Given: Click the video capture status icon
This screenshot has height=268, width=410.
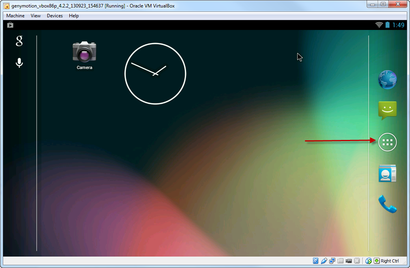Looking at the screenshot, I should [348, 261].
